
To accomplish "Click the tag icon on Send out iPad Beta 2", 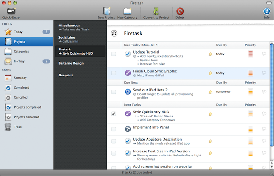I will [x=211, y=92].
